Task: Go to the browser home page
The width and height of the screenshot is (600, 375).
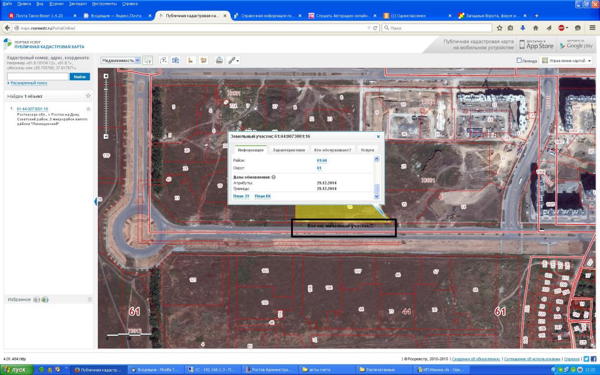Action: point(536,28)
